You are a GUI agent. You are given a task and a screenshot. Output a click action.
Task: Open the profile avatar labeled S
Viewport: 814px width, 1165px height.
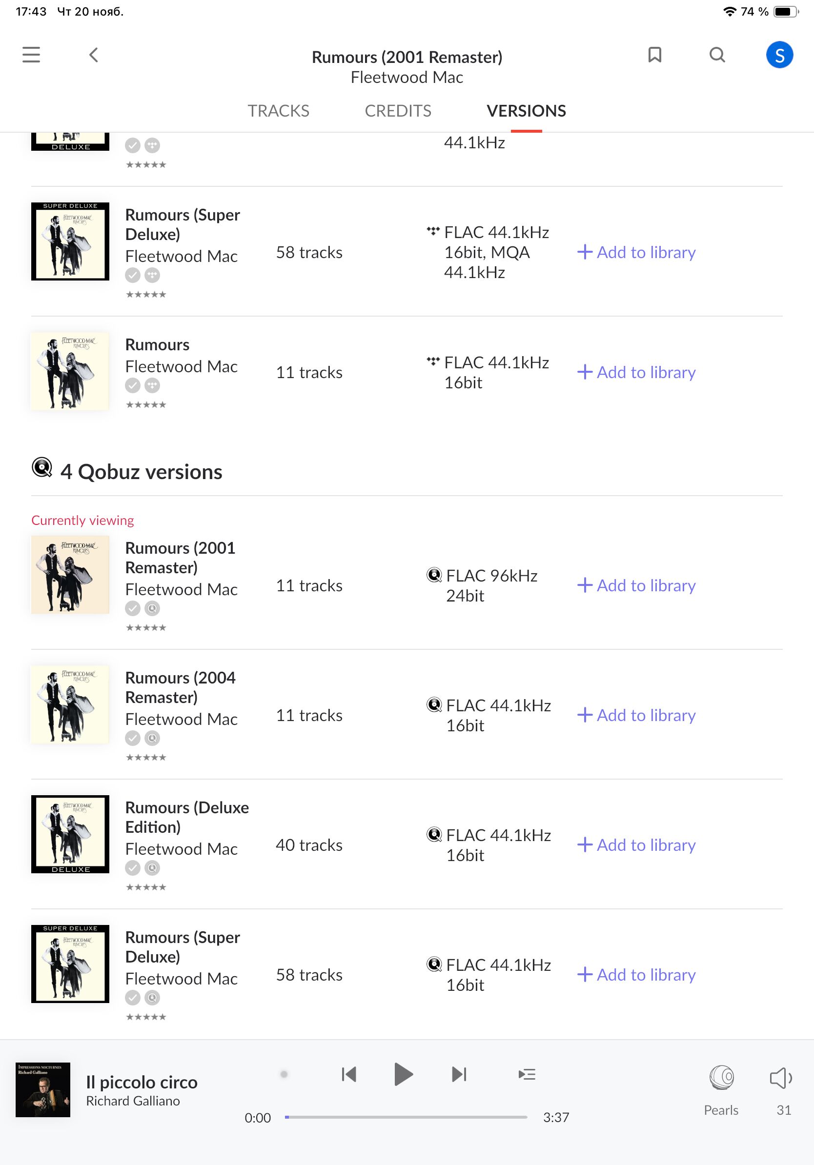point(779,55)
